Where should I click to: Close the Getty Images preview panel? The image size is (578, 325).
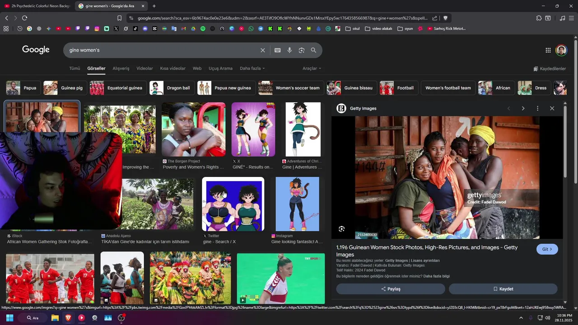552,108
